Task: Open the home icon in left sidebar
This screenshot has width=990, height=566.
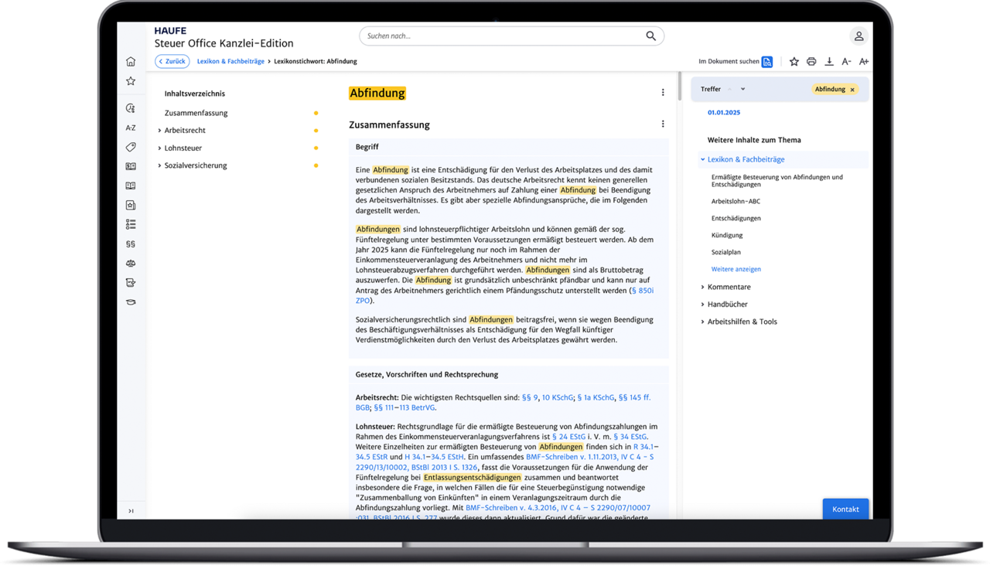Action: pos(131,62)
